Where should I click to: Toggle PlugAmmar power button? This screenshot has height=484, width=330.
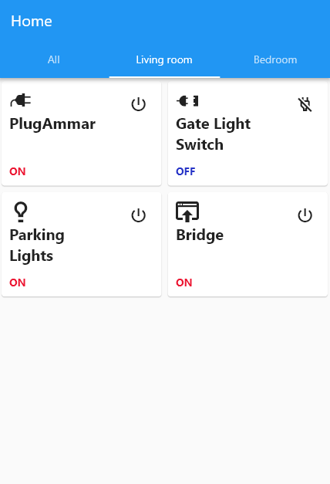pos(139,104)
